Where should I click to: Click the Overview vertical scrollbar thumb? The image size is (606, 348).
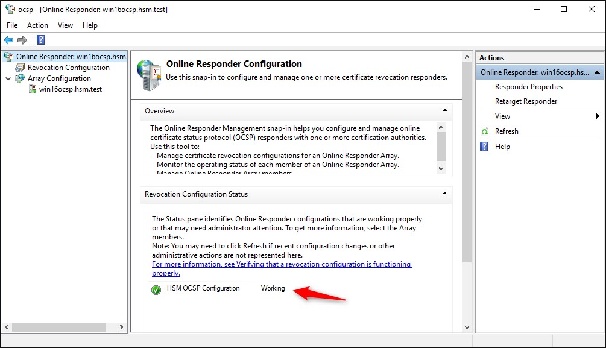tap(441, 147)
